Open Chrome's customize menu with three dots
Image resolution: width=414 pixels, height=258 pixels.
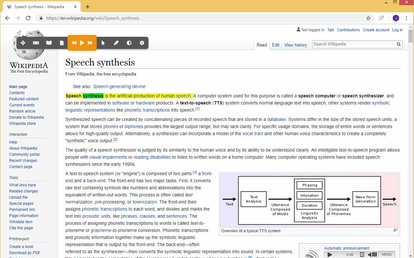coord(407,18)
